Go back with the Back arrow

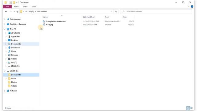[x=6, y=12]
